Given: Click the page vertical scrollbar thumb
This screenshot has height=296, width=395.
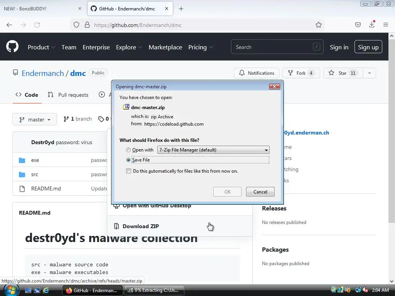Looking at the screenshot, I should (x=392, y=131).
